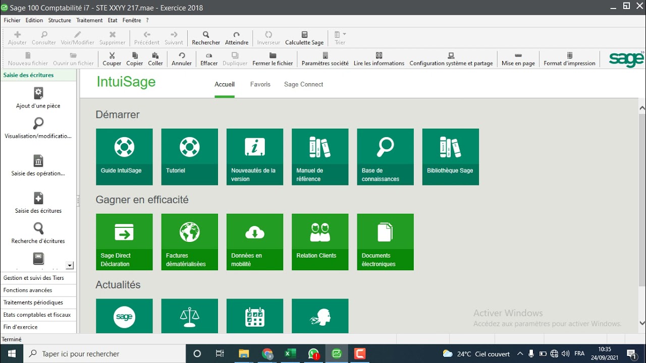Collapse Saisie des écritures section header
The height and width of the screenshot is (363, 646).
pyautogui.click(x=39, y=75)
